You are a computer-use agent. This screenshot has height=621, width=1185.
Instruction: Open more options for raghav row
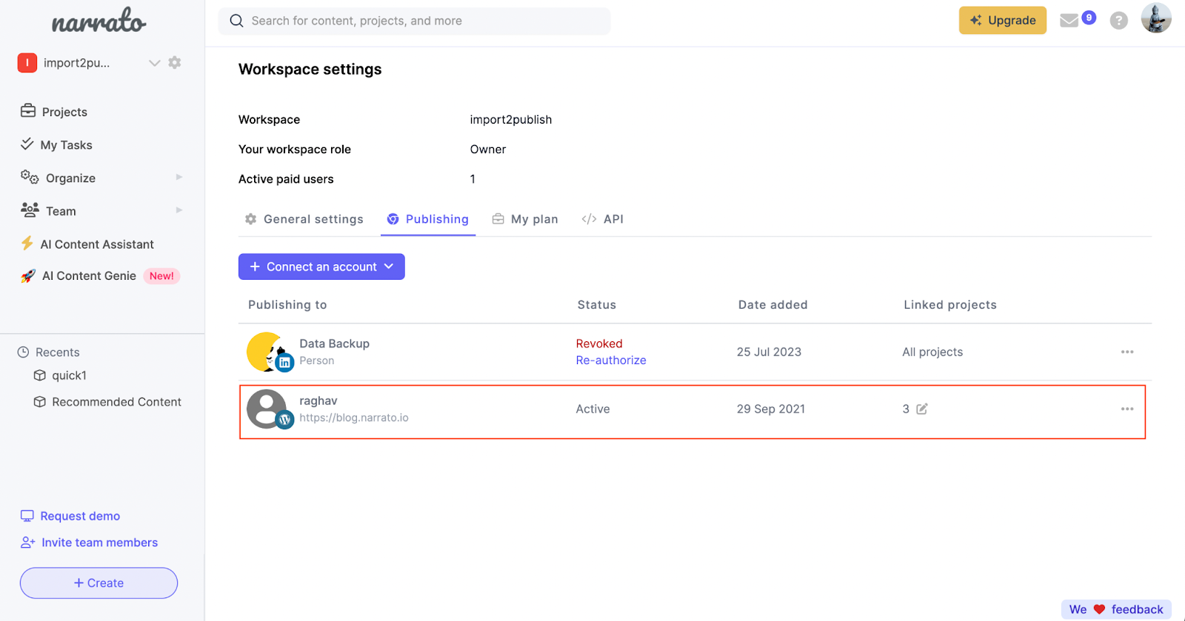click(1127, 409)
